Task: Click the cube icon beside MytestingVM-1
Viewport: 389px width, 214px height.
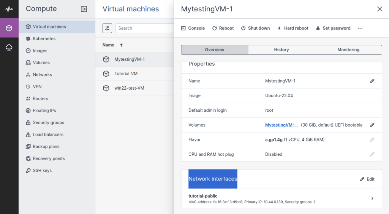Action: 106,59
